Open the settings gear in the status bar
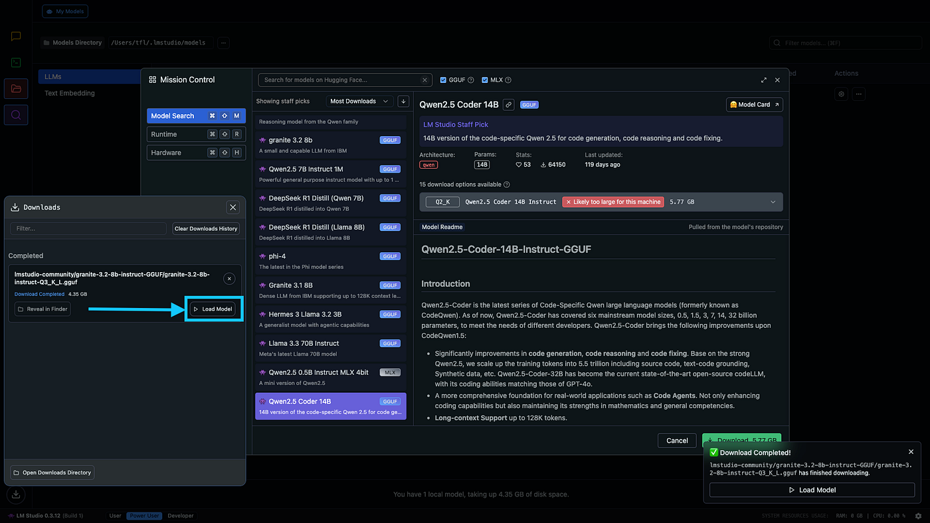This screenshot has height=523, width=930. [x=918, y=516]
